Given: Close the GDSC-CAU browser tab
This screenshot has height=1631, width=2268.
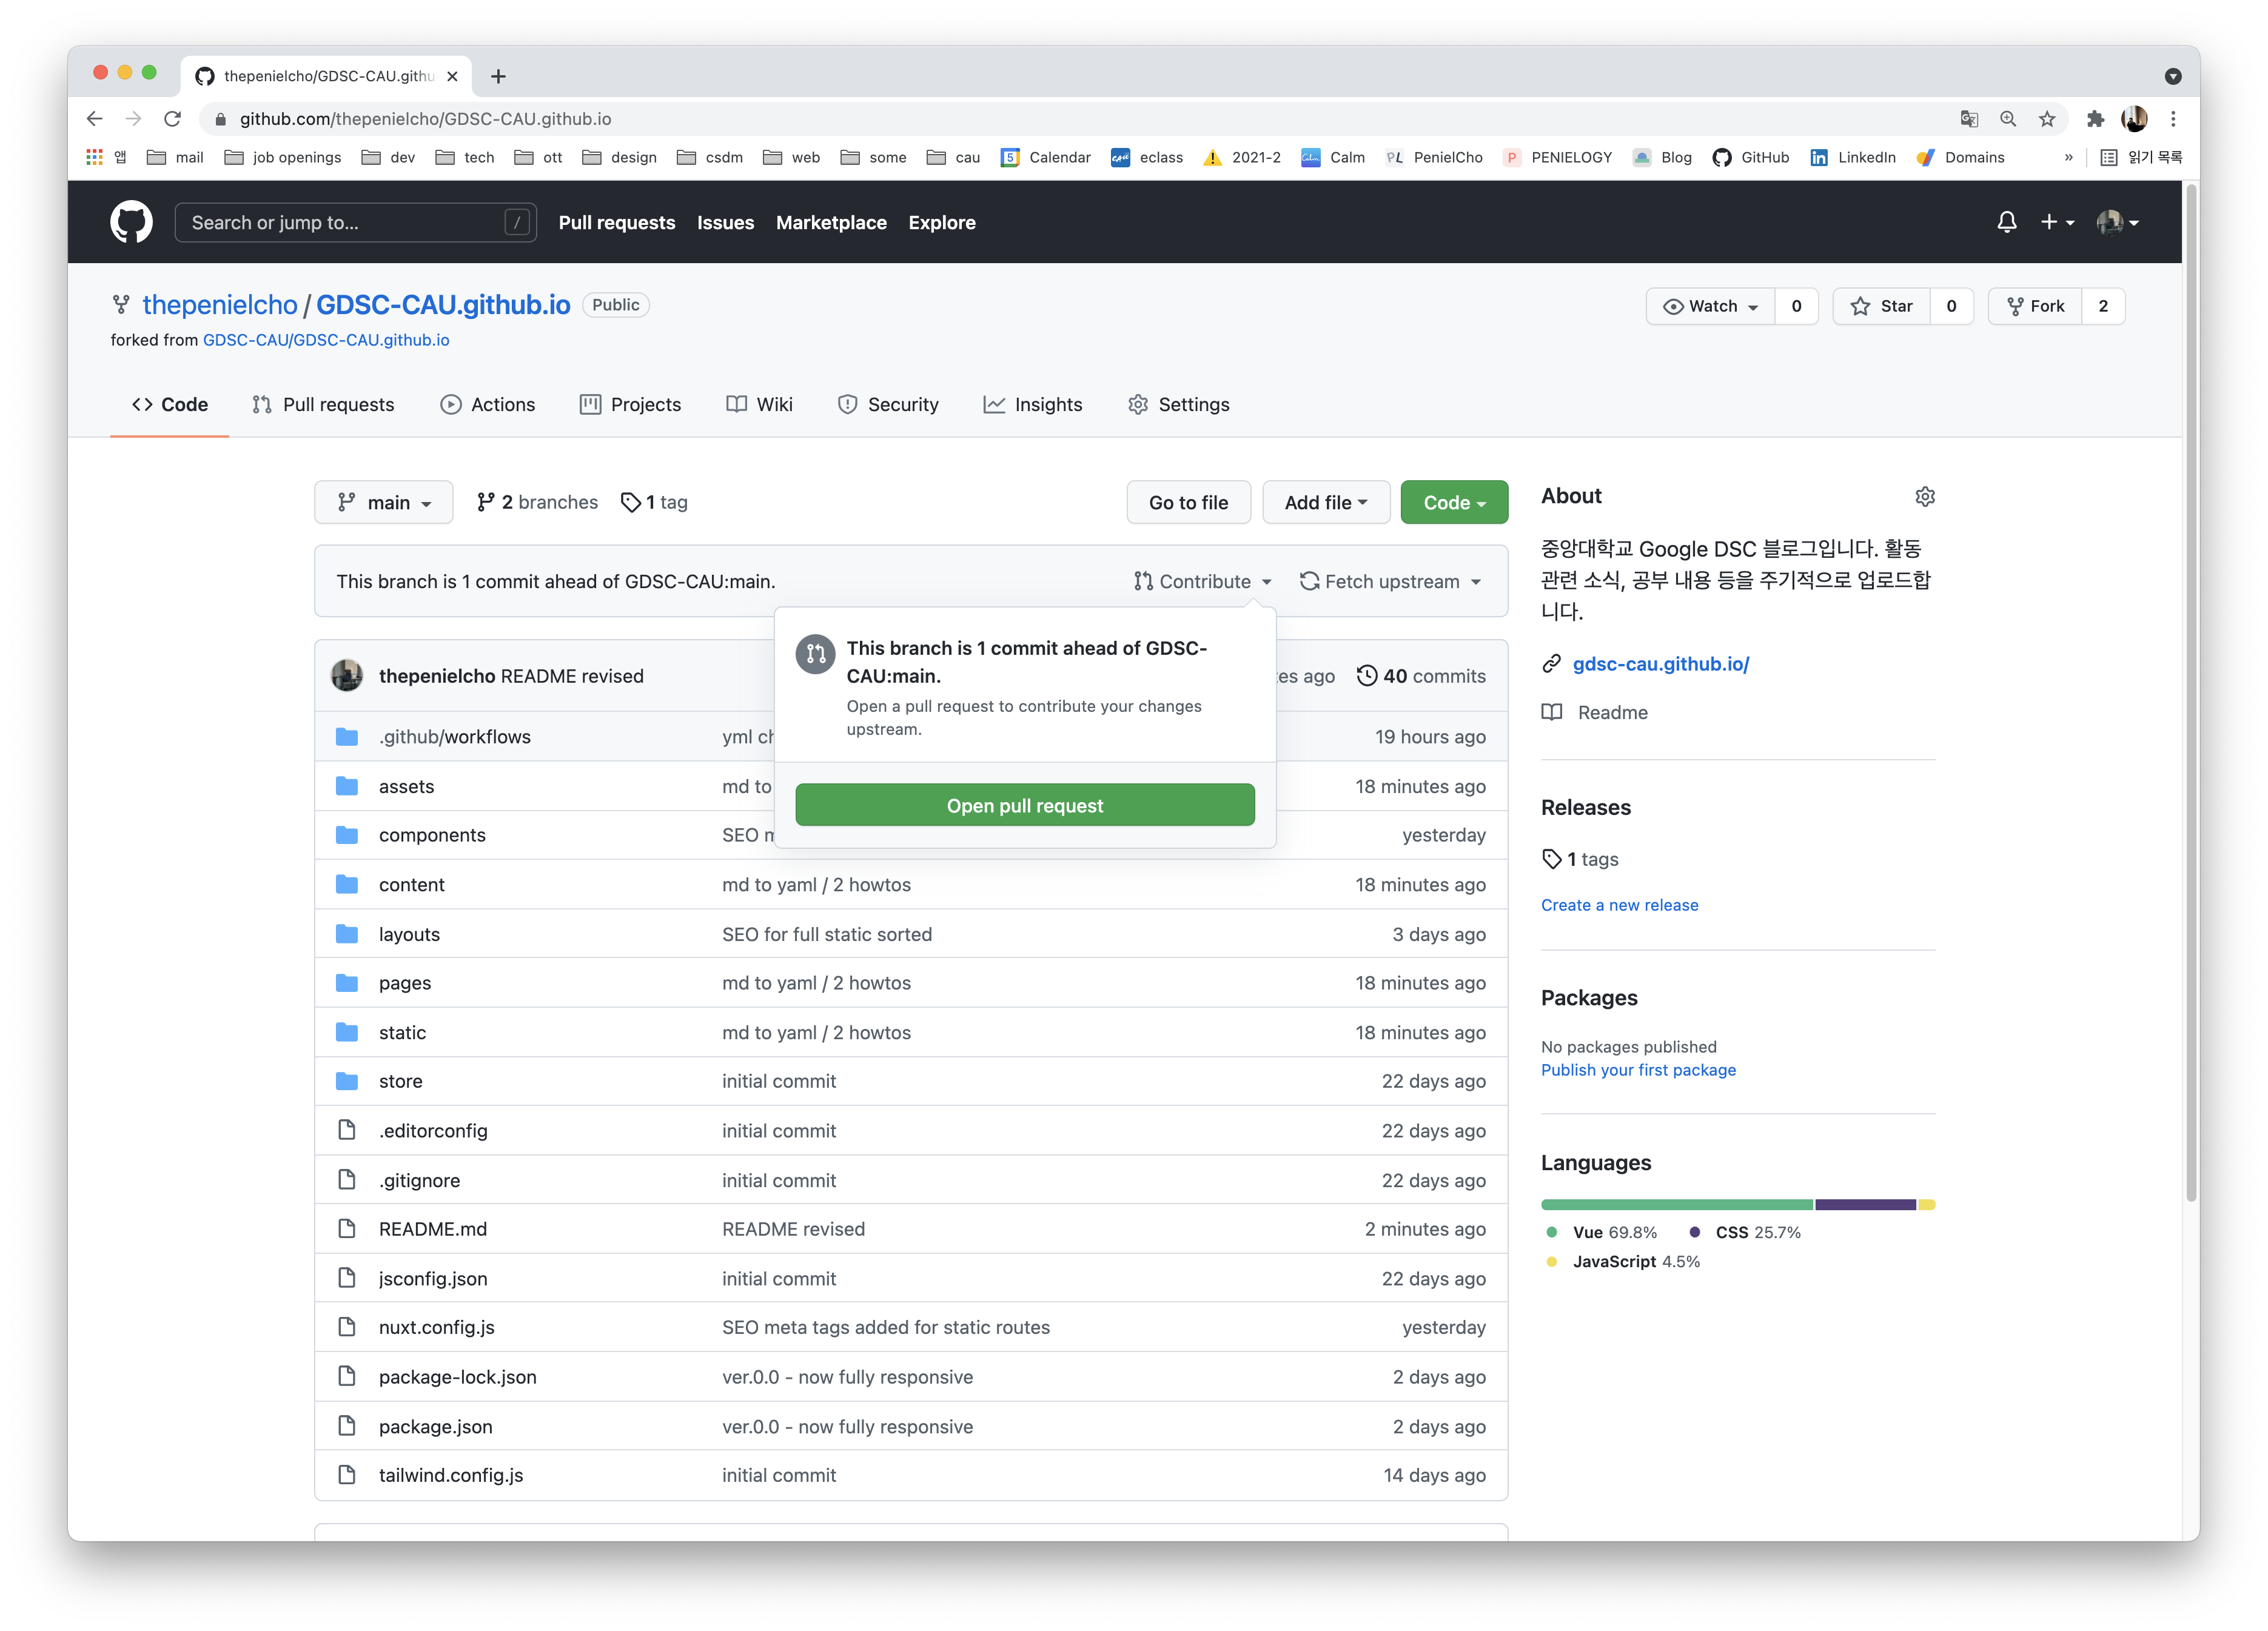Looking at the screenshot, I should point(452,76).
